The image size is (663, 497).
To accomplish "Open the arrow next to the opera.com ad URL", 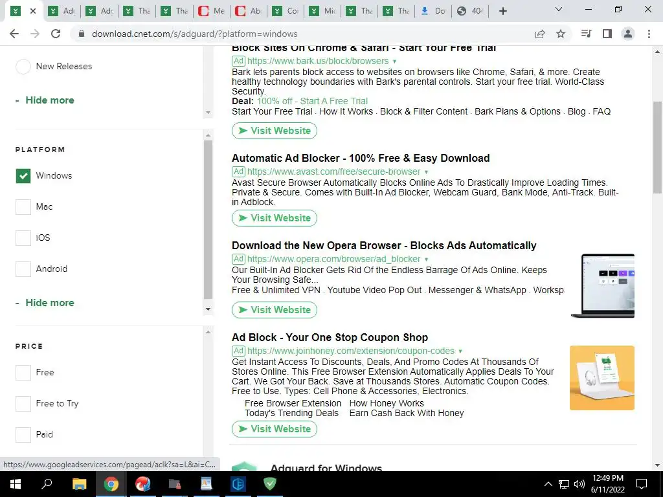I will click(x=426, y=259).
